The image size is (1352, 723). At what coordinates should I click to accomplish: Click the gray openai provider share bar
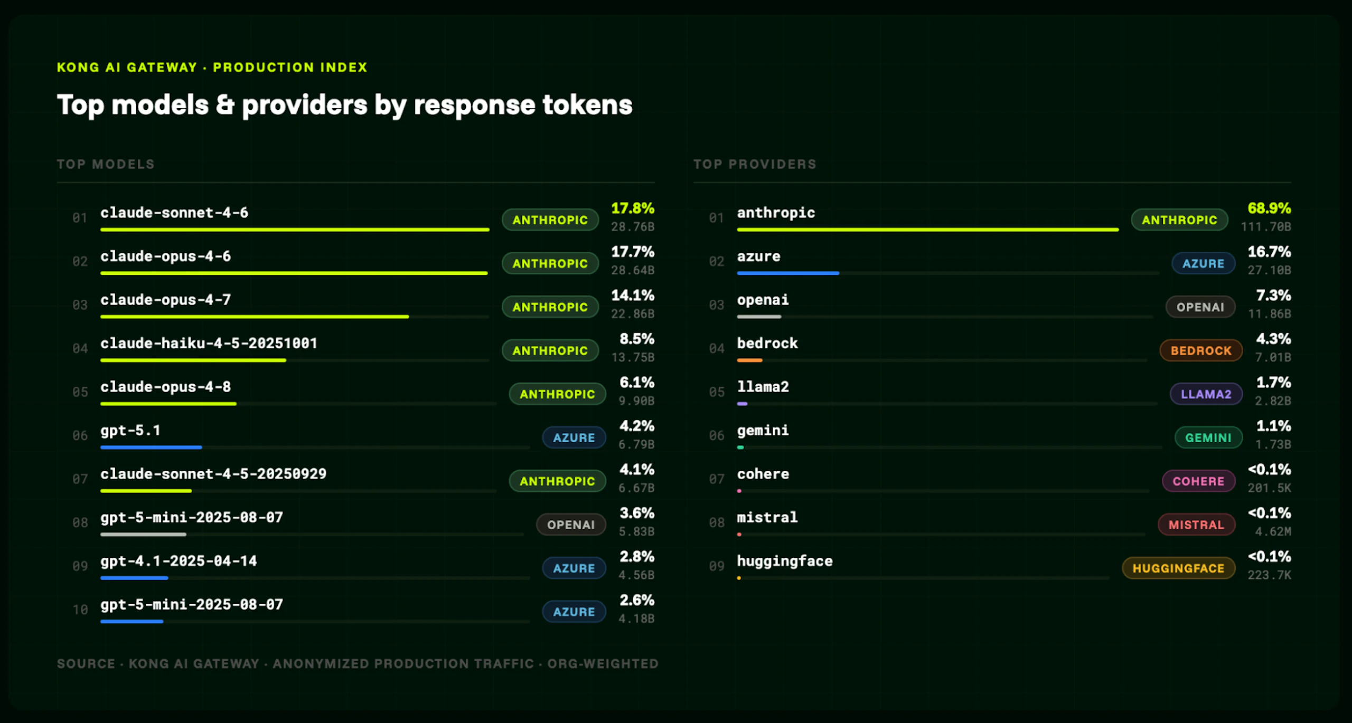tap(759, 317)
